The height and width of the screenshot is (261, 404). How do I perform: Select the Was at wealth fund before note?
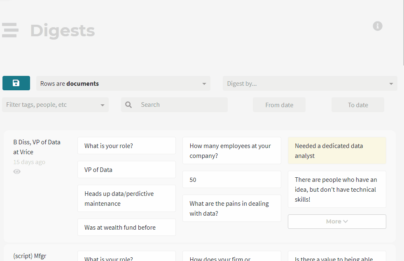pos(126,227)
